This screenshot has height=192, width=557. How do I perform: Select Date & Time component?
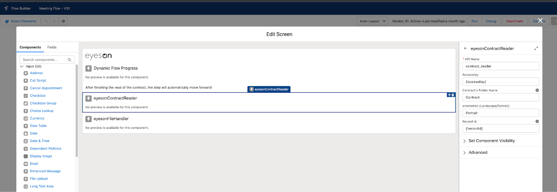tap(40, 141)
